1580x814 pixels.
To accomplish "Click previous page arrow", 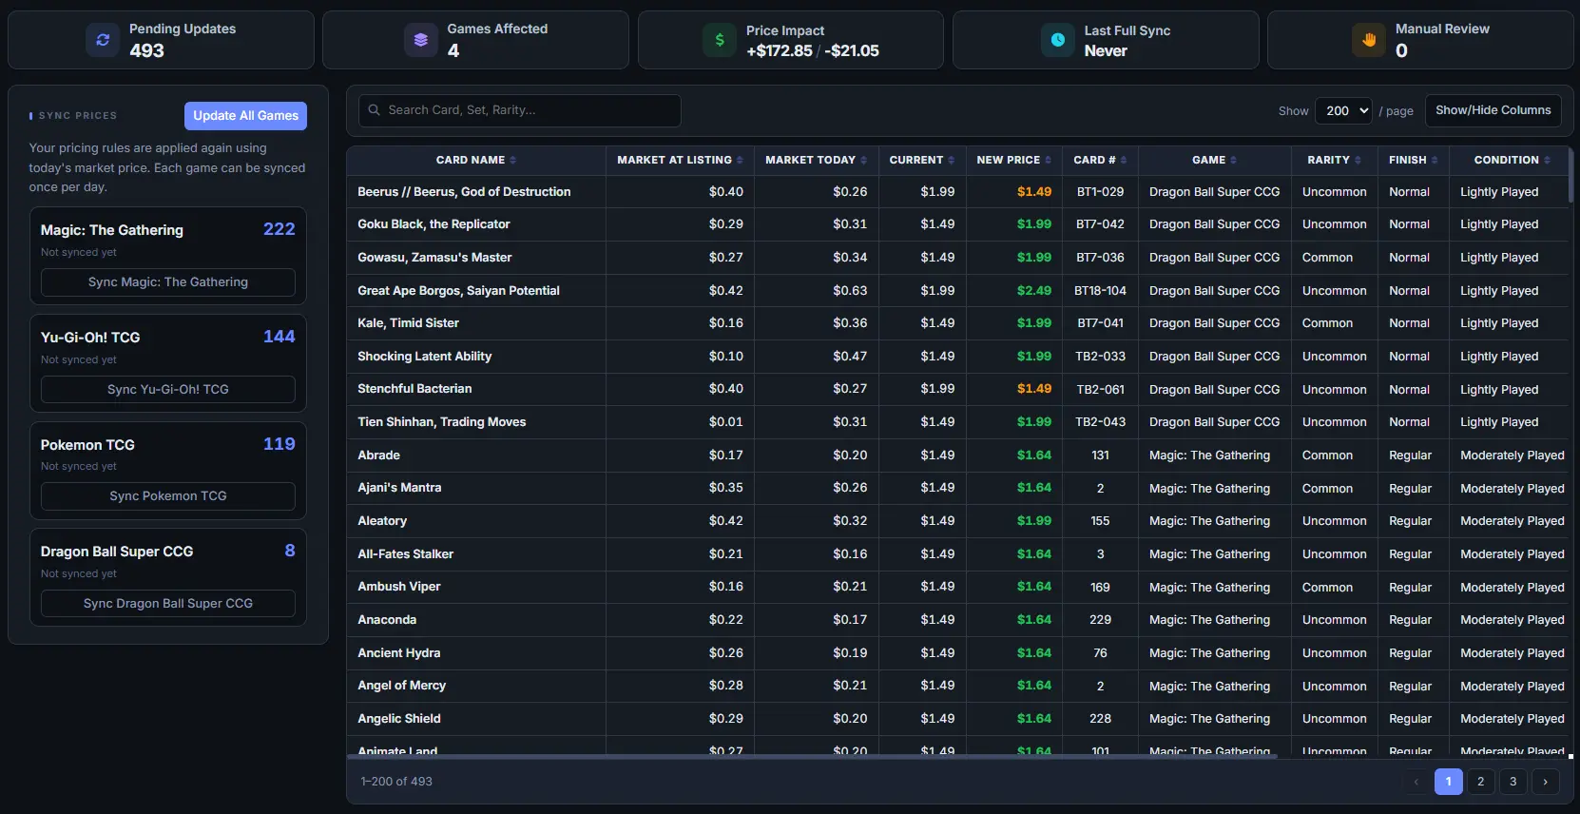I will [x=1416, y=782].
